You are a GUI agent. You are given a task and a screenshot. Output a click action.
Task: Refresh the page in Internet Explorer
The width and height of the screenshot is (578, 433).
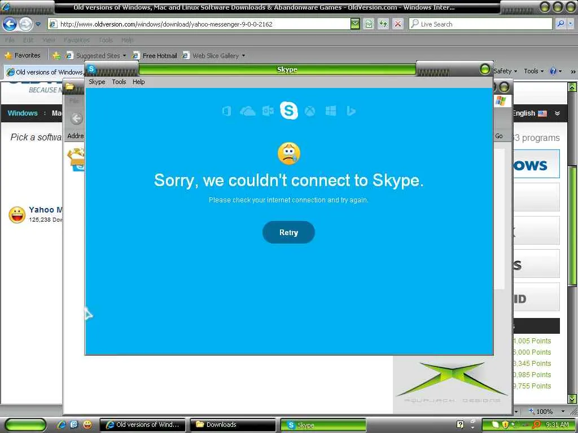(x=383, y=24)
